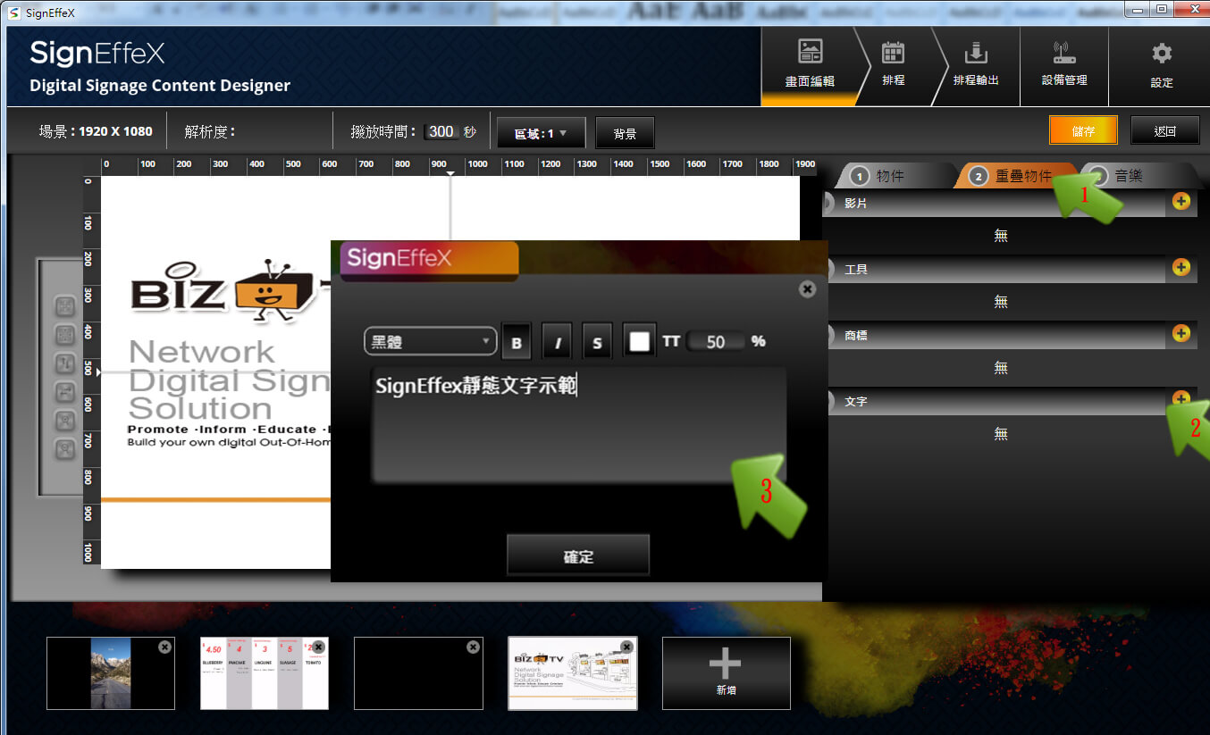Click the 確定 confirm button
The width and height of the screenshot is (1210, 735).
click(x=578, y=556)
